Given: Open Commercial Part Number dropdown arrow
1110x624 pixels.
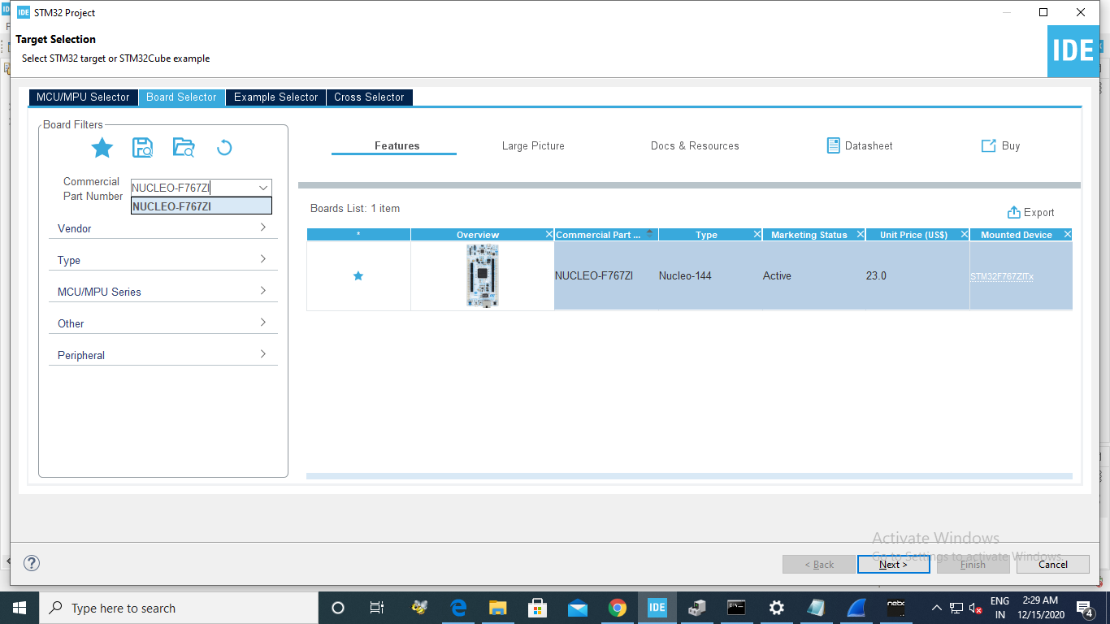Looking at the screenshot, I should [263, 188].
